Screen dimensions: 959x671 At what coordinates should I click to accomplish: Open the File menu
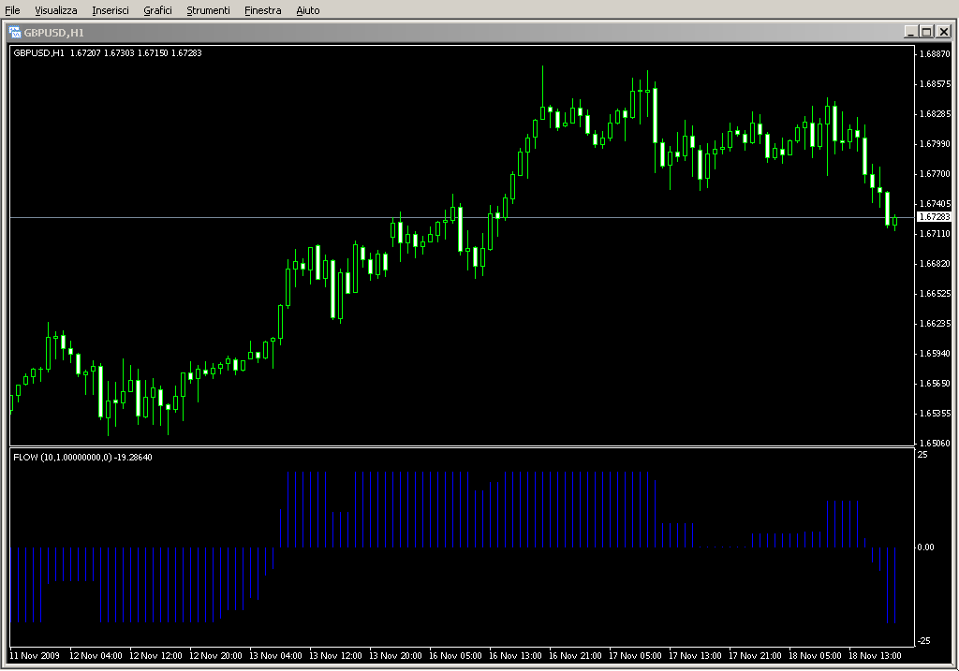pos(12,10)
